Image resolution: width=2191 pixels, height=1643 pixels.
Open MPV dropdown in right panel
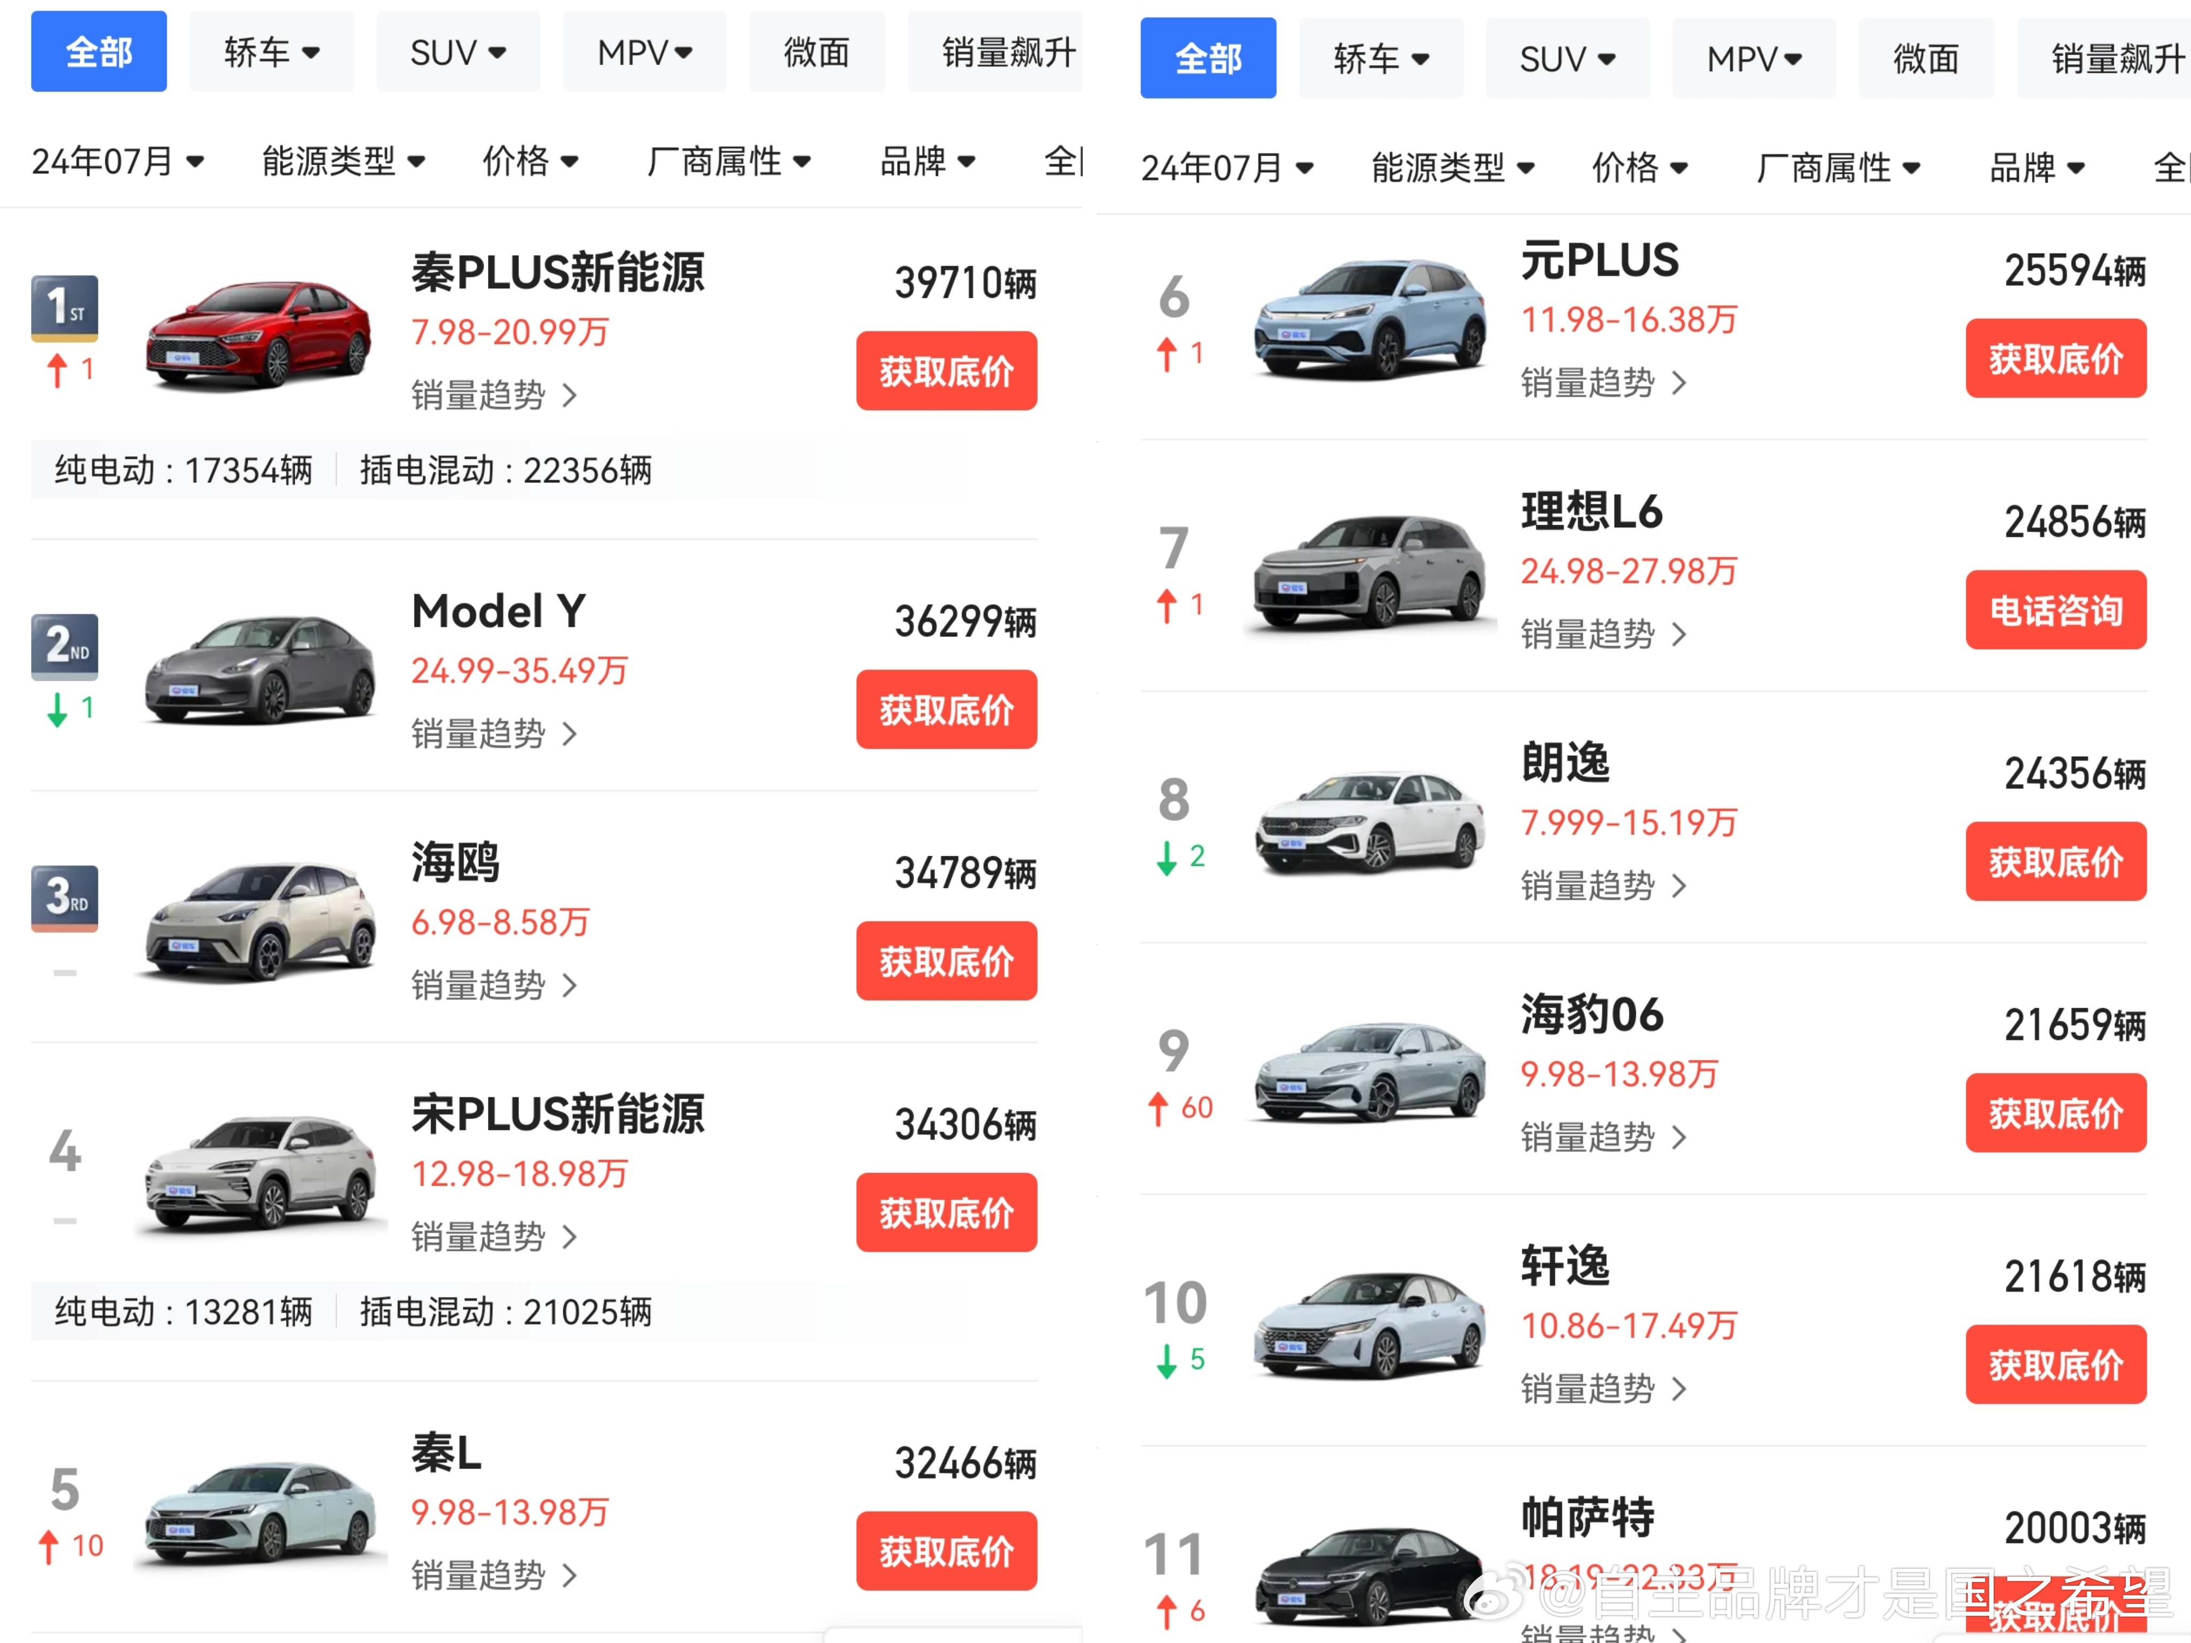click(x=1754, y=58)
